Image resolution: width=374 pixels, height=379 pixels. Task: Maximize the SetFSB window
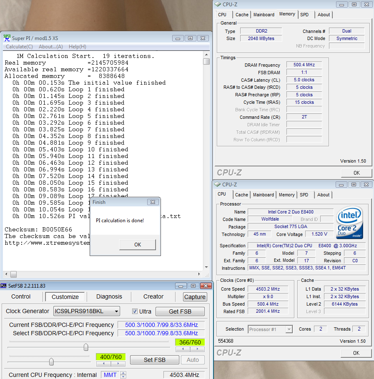(x=193, y=286)
